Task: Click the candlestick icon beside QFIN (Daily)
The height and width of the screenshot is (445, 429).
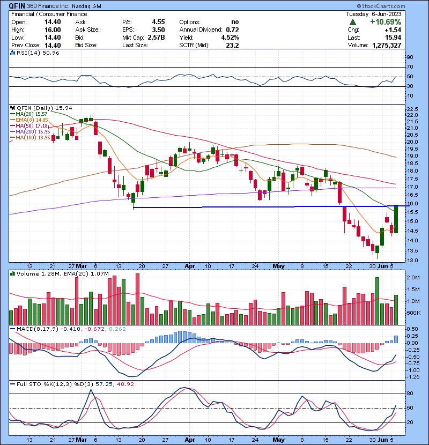Action: [x=12, y=108]
